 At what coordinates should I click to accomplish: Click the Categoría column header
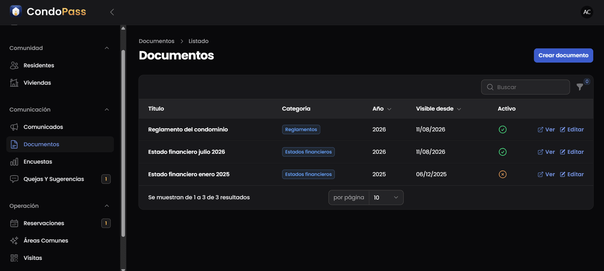pyautogui.click(x=296, y=109)
